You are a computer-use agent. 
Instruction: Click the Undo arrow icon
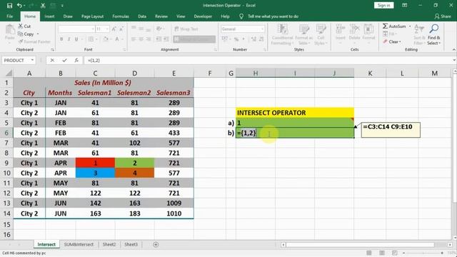point(19,6)
